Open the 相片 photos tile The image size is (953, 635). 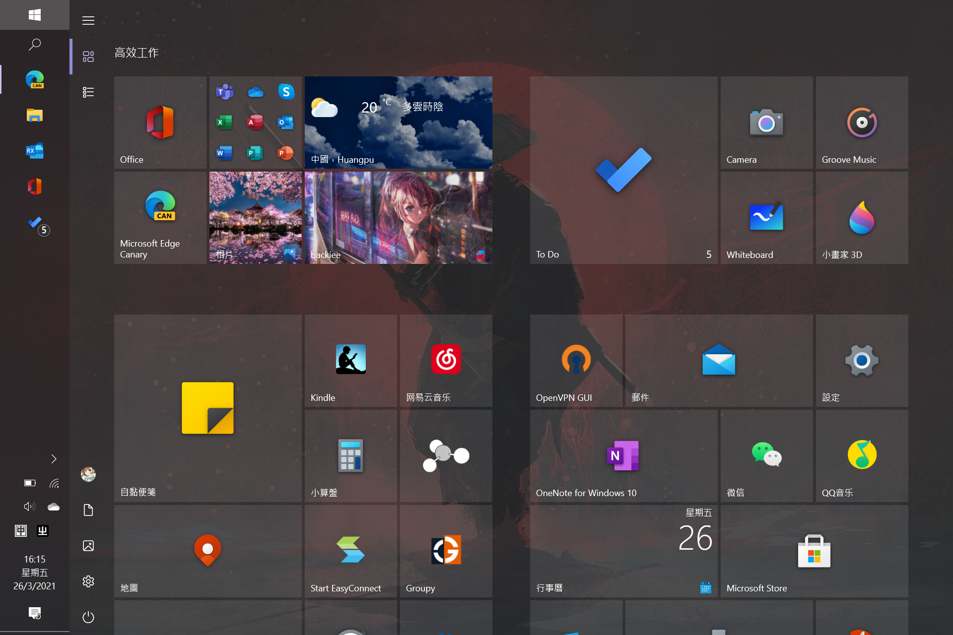pyautogui.click(x=255, y=217)
